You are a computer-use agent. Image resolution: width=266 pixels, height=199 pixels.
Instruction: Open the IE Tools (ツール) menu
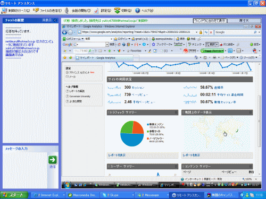pos(248,57)
